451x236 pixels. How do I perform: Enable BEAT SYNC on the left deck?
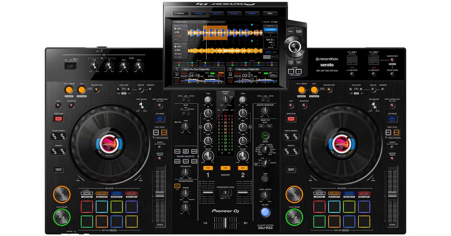(156, 132)
